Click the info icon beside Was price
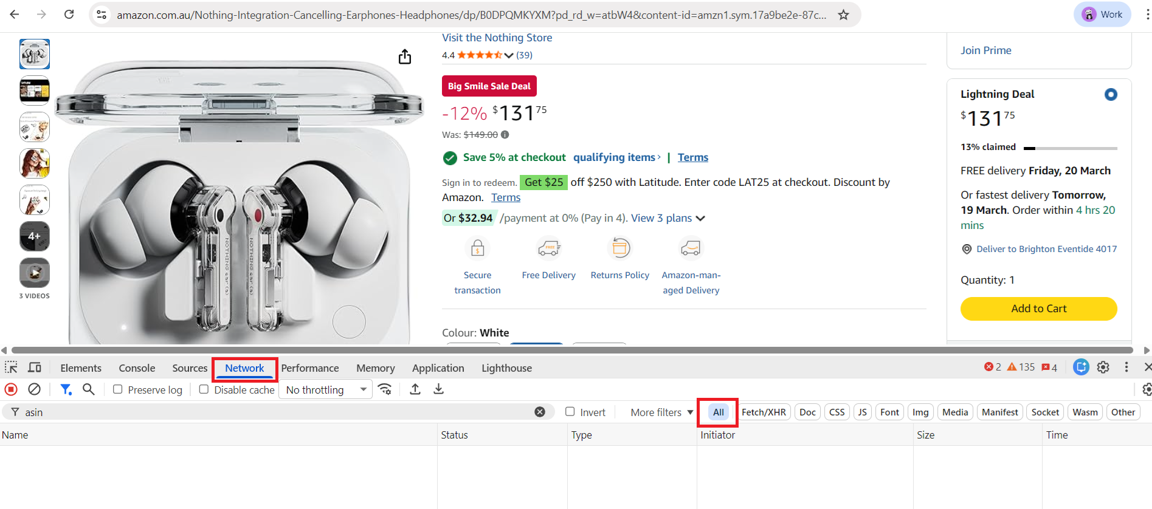Screen dimensions: 1152x509 (x=505, y=135)
